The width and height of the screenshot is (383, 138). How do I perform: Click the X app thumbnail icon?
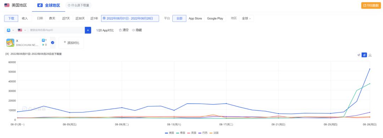(10, 43)
